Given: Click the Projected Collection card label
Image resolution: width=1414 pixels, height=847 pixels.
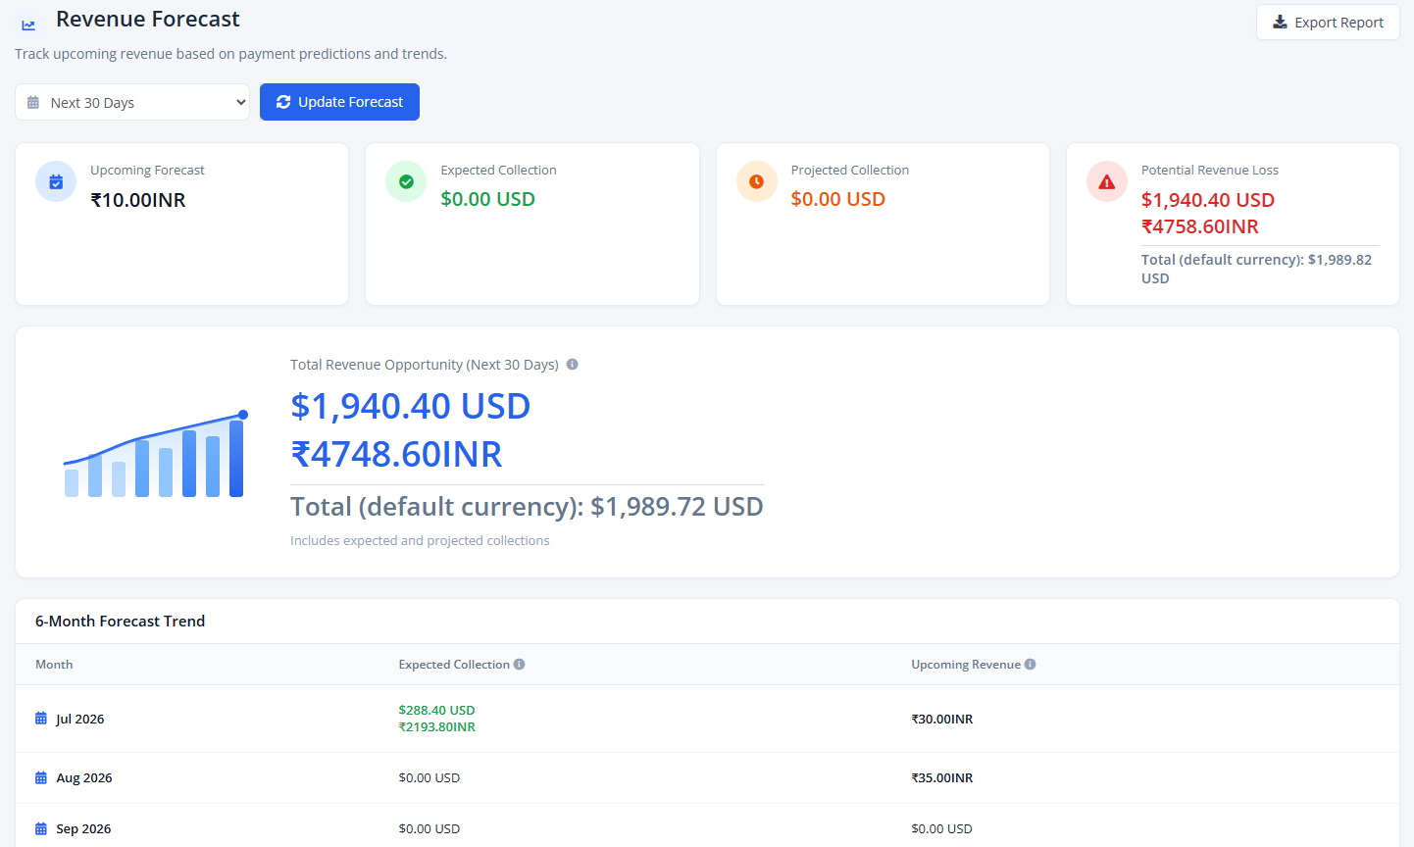Looking at the screenshot, I should click(850, 170).
